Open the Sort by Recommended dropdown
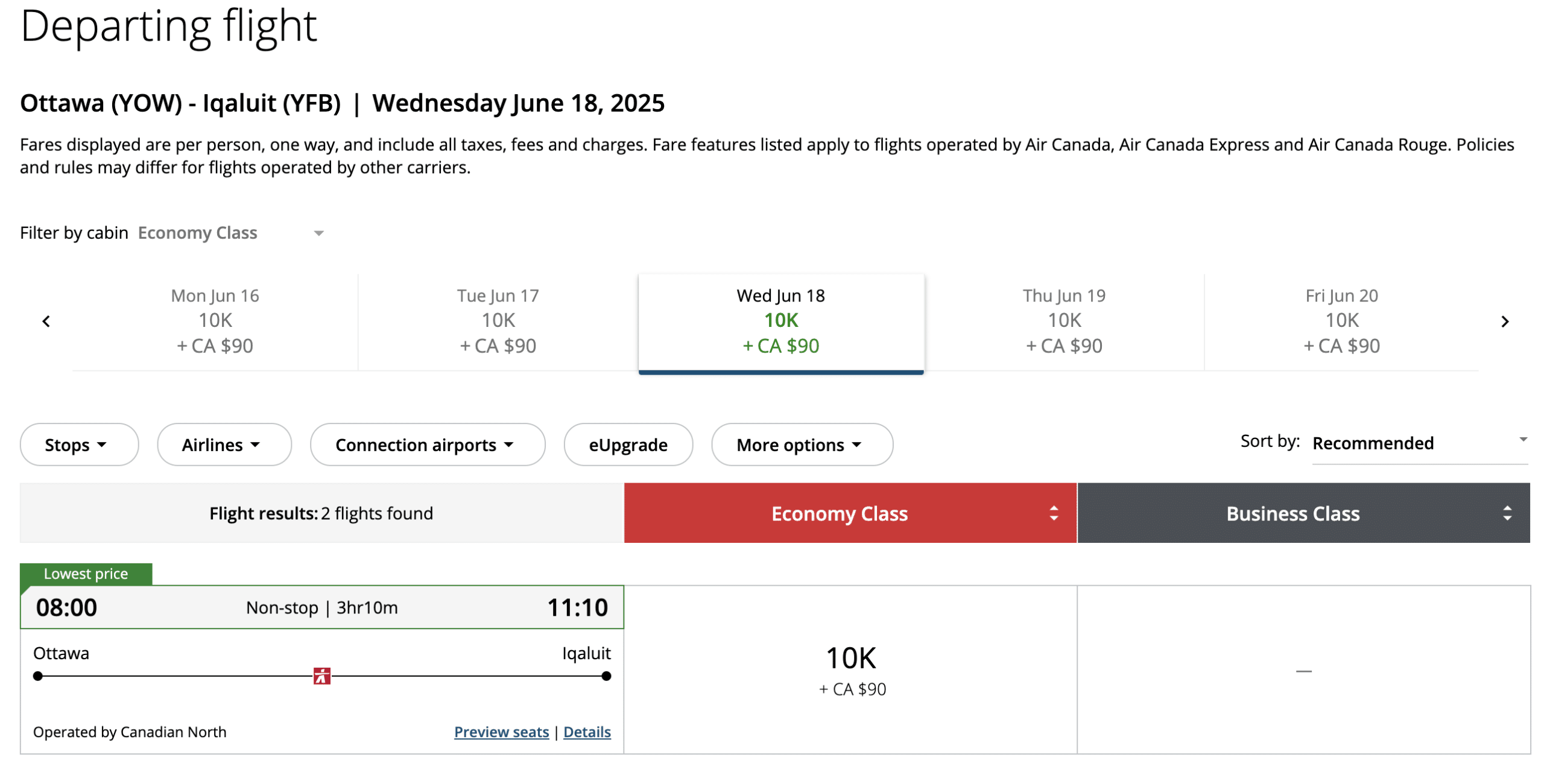The image size is (1544, 763). 1419,443
